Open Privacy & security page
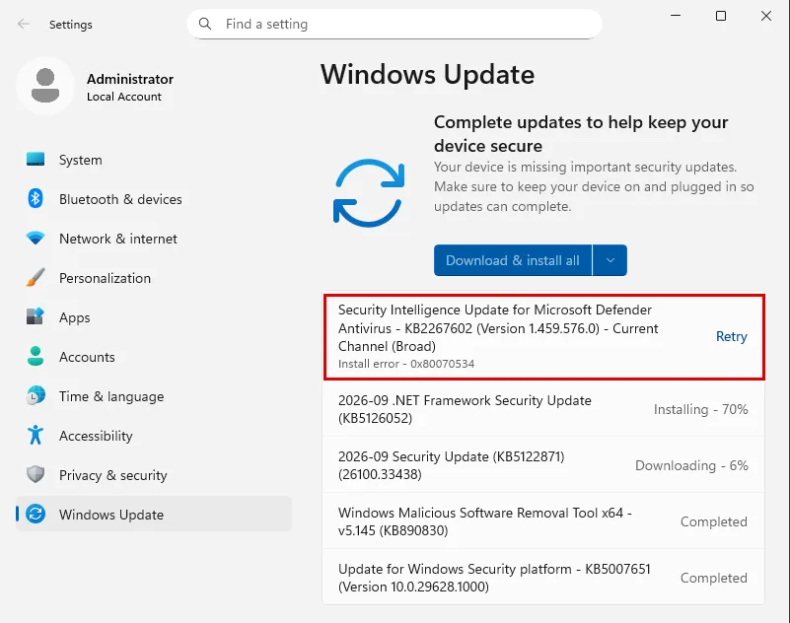790x623 pixels. [x=154, y=475]
